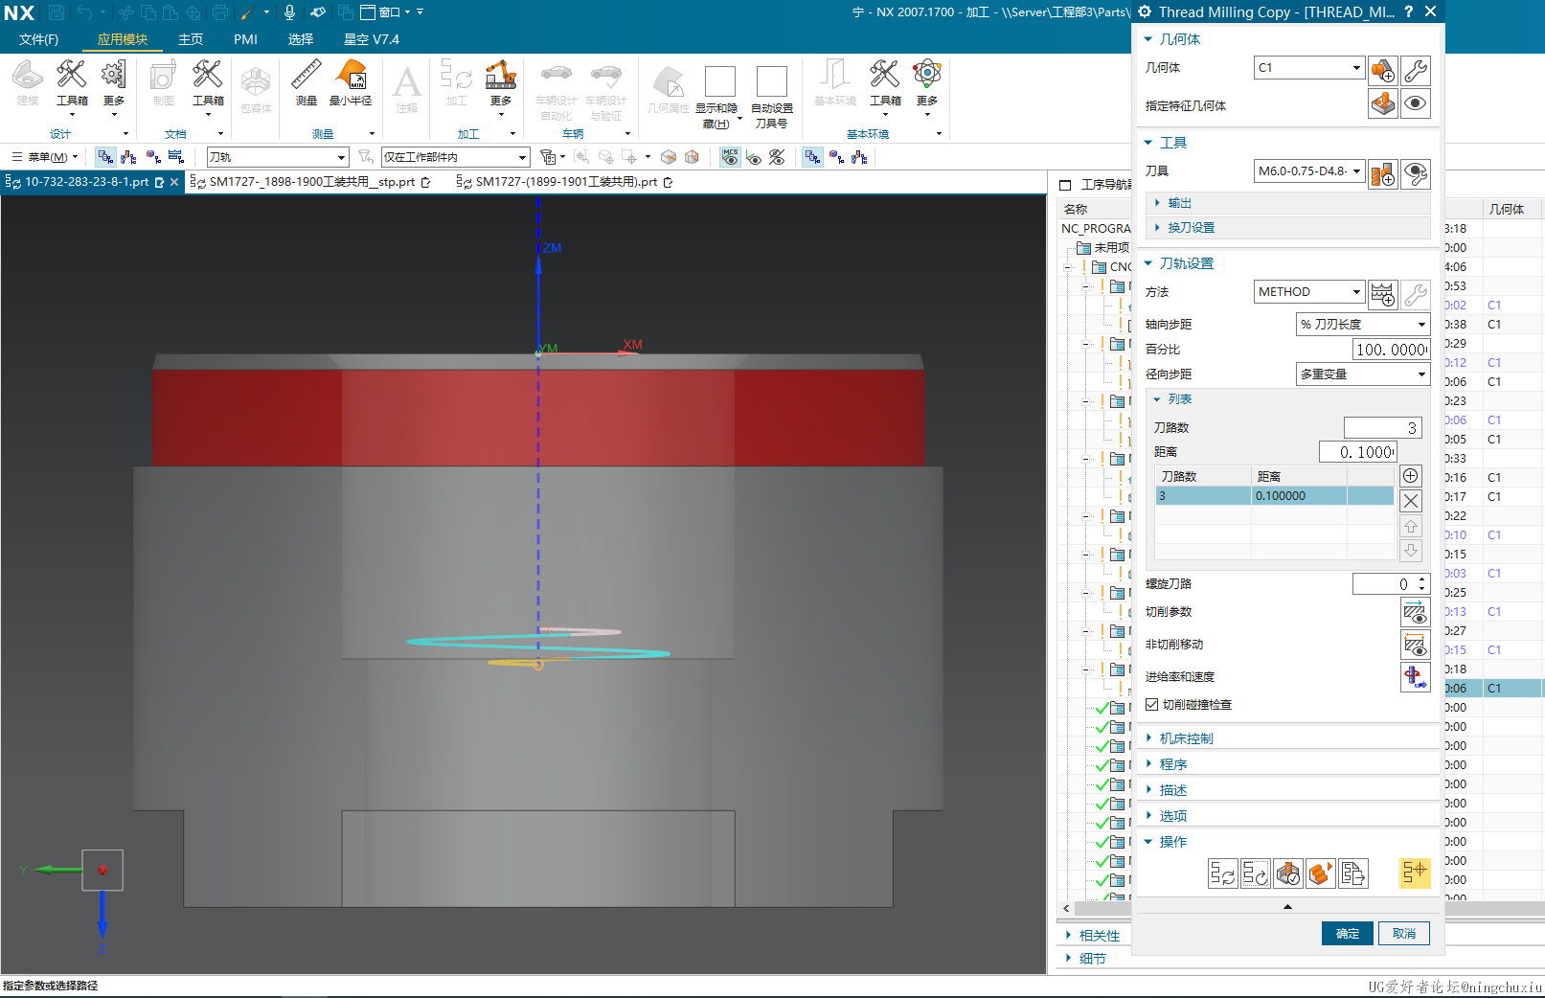Click the MCS display toggle icon
Image resolution: width=1545 pixels, height=998 pixels.
coord(730,157)
